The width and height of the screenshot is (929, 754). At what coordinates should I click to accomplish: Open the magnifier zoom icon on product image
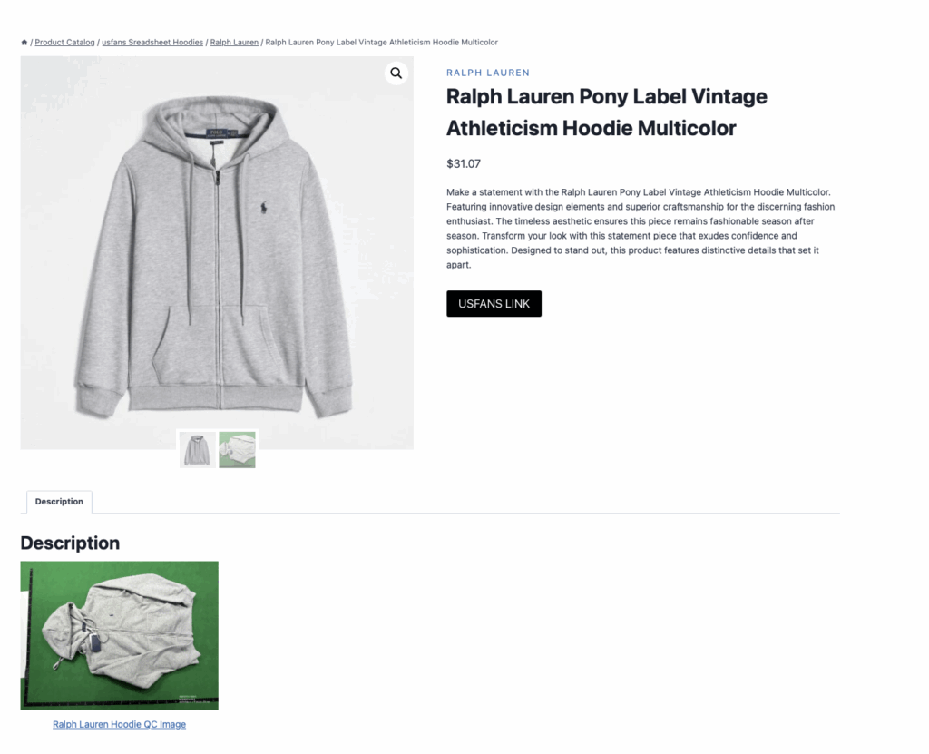tap(396, 73)
